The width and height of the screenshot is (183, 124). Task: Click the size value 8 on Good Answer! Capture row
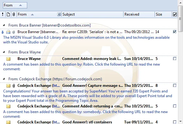click(156, 86)
